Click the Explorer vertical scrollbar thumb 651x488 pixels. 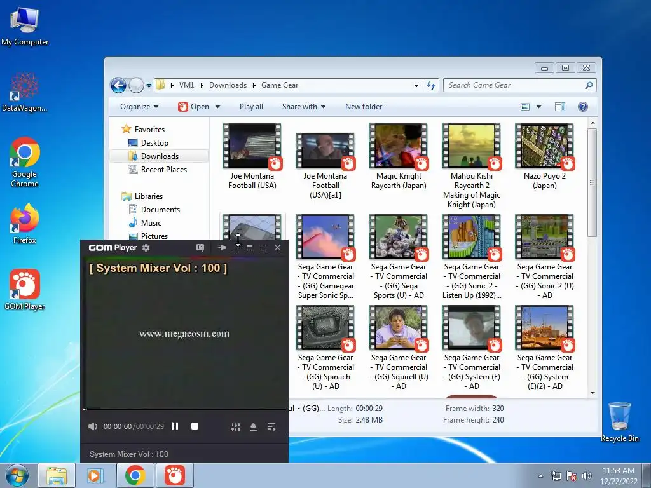[x=593, y=182]
